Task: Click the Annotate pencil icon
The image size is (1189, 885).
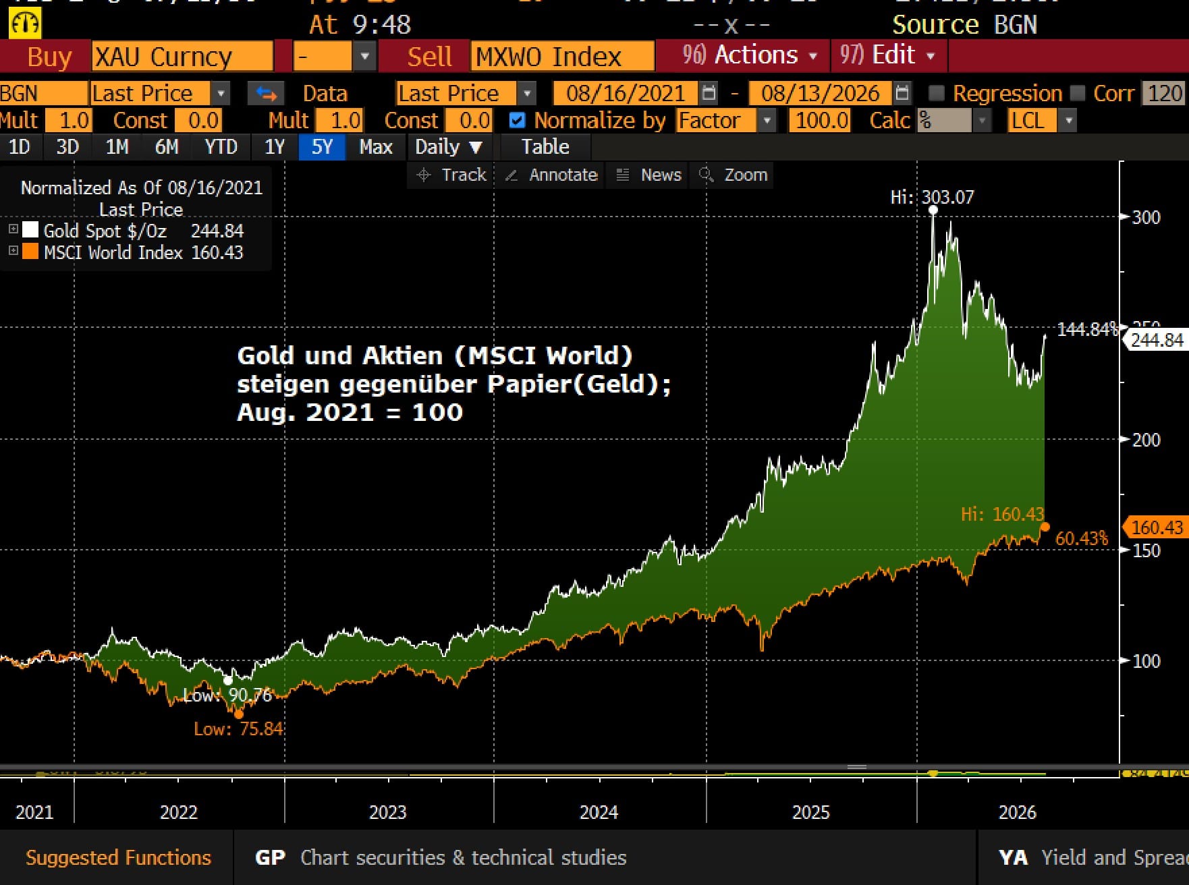Action: pyautogui.click(x=511, y=175)
